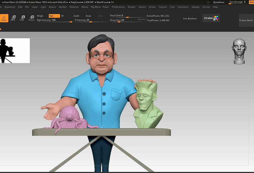This screenshot has width=254, height=173.
Task: Open the Zplugin menu
Action: [196, 7]
